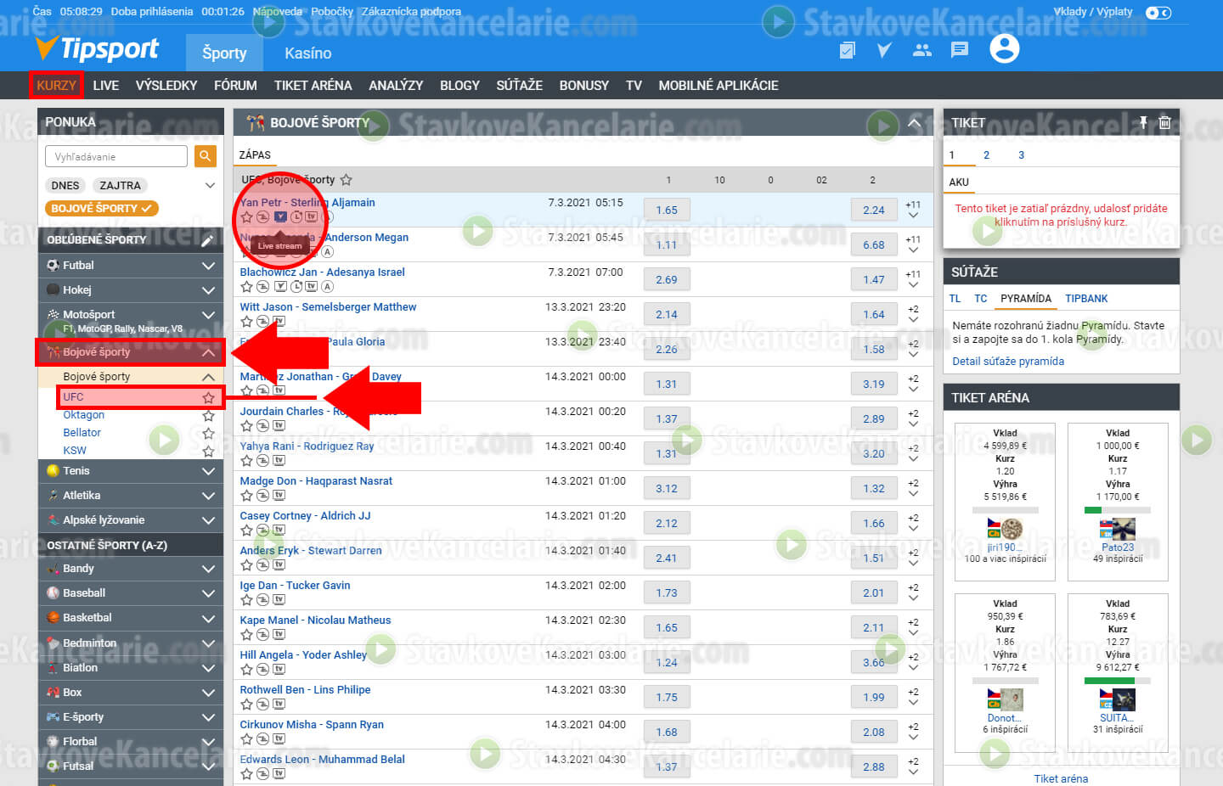Collapse the Bojové športy main panel
The height and width of the screenshot is (786, 1223).
[915, 123]
